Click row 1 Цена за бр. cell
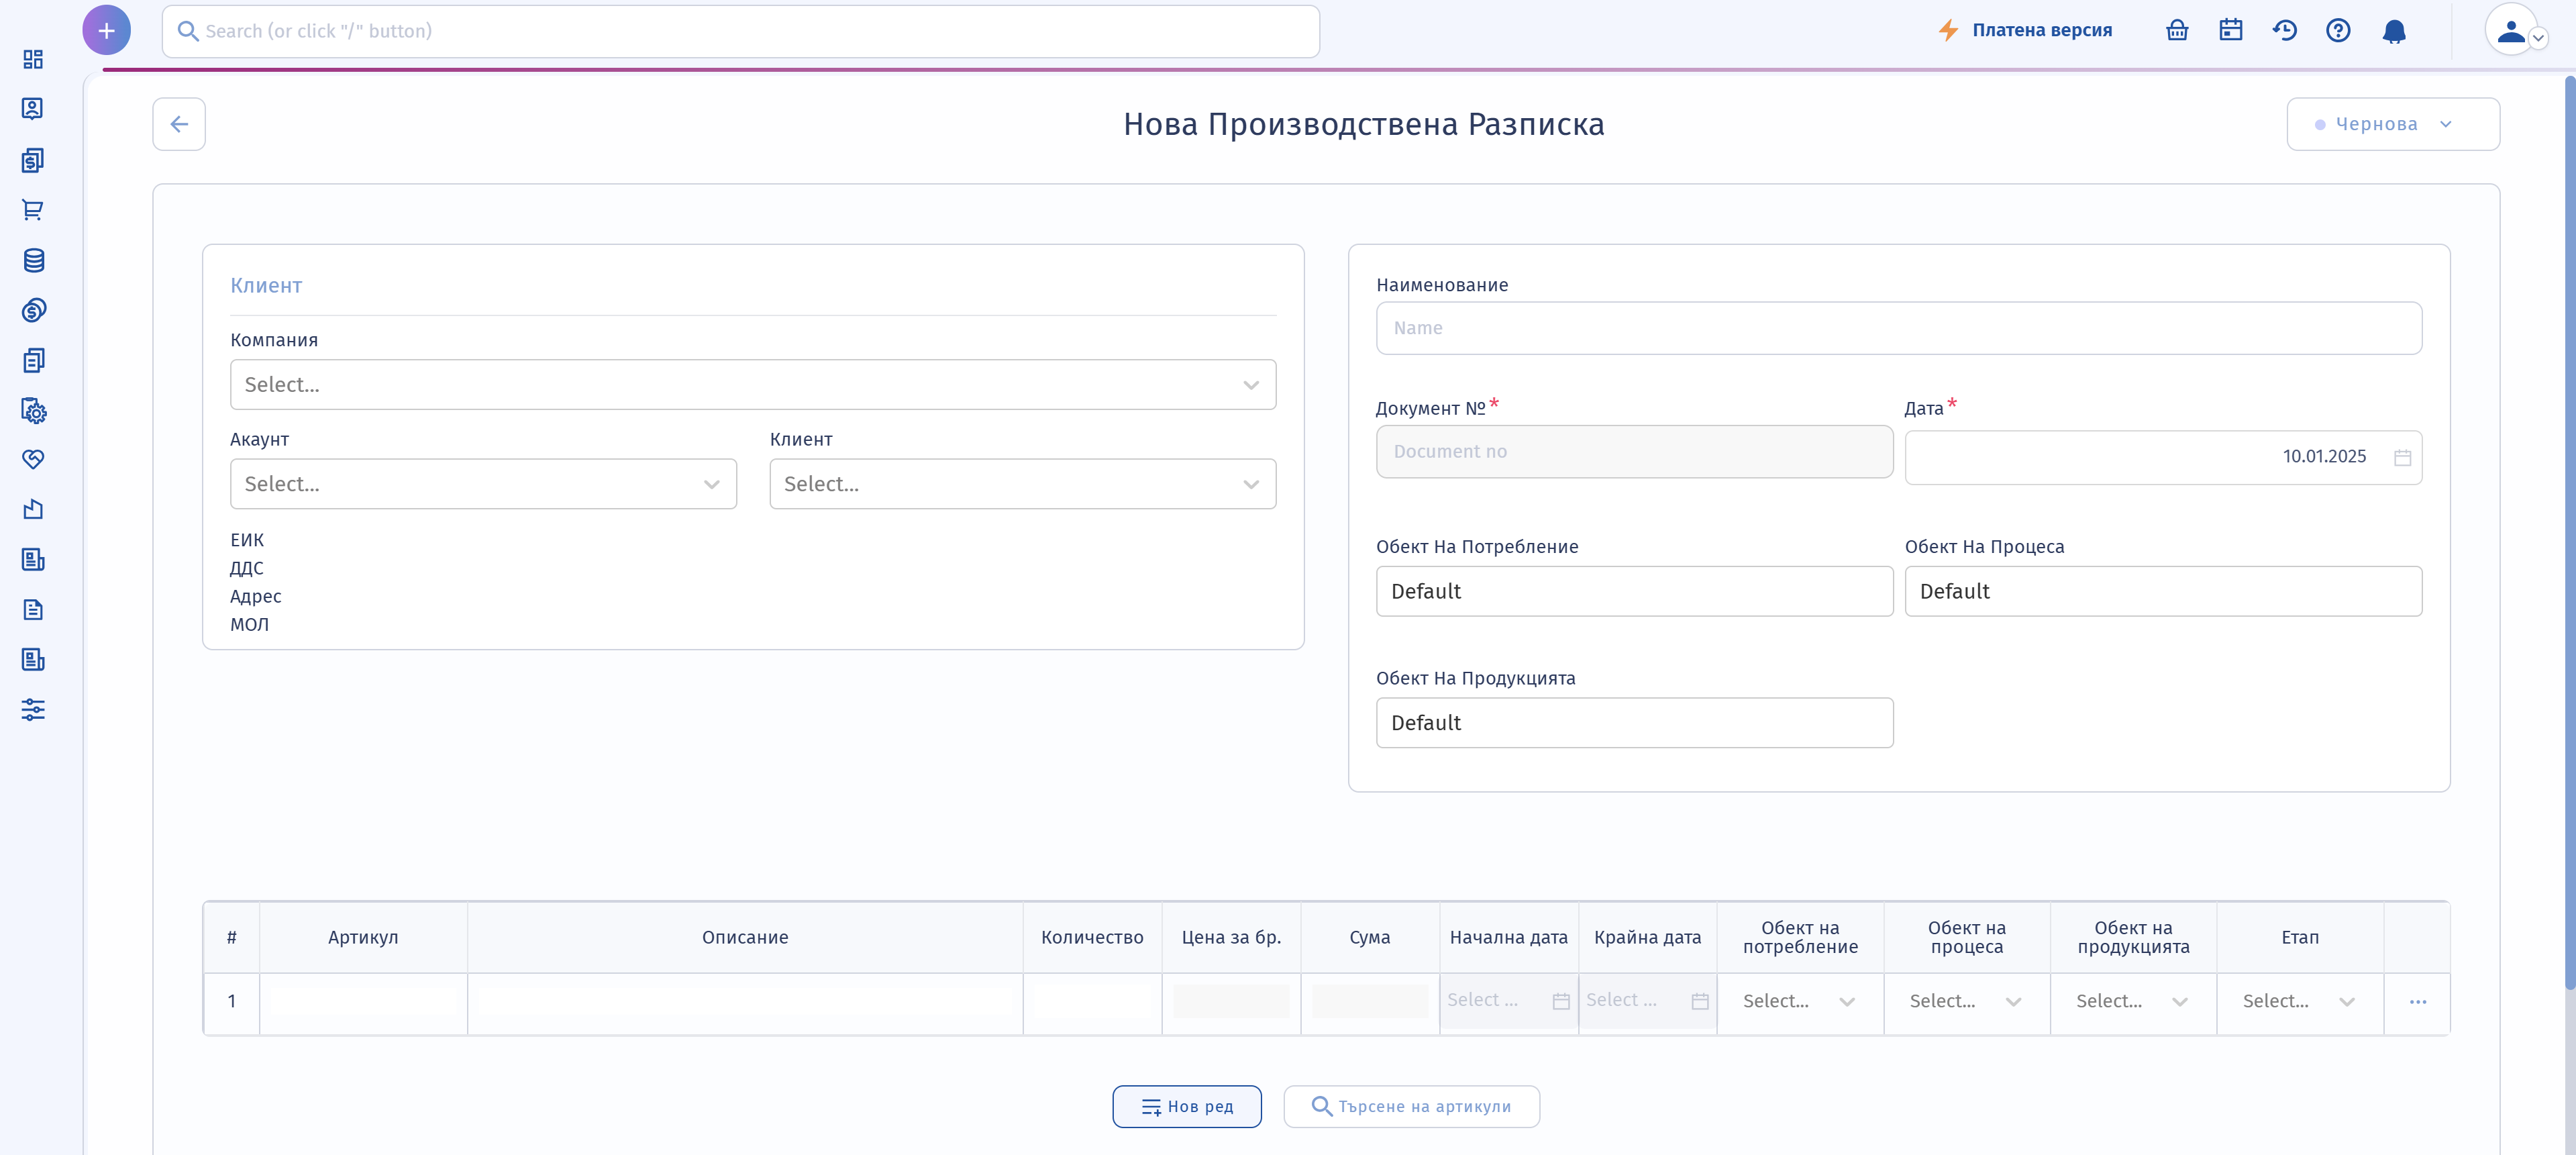 [1231, 1002]
